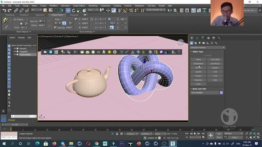Click the sun light icon in floating toolbar

coord(109,52)
